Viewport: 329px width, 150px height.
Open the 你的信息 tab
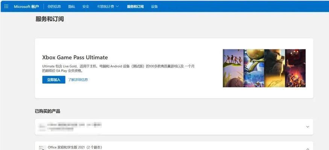(x=54, y=6)
